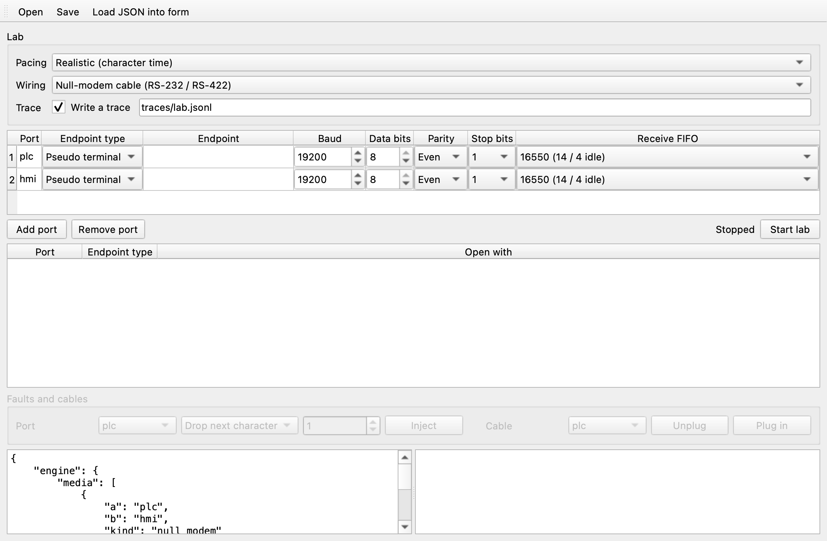Click the hmi row Endpoint cell
Screen dimensions: 827x541
[x=218, y=179]
